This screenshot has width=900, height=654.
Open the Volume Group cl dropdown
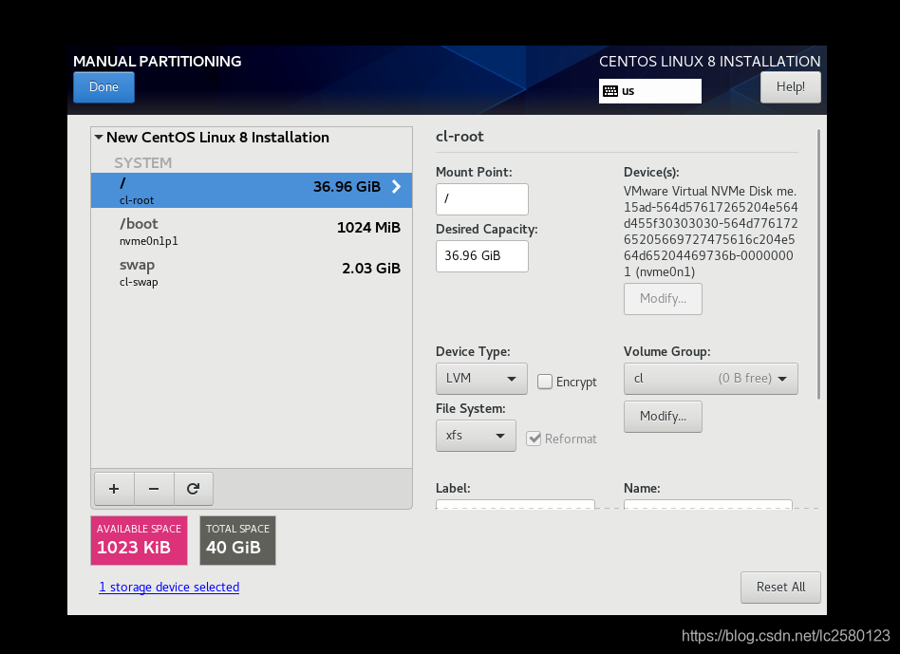[x=710, y=379]
